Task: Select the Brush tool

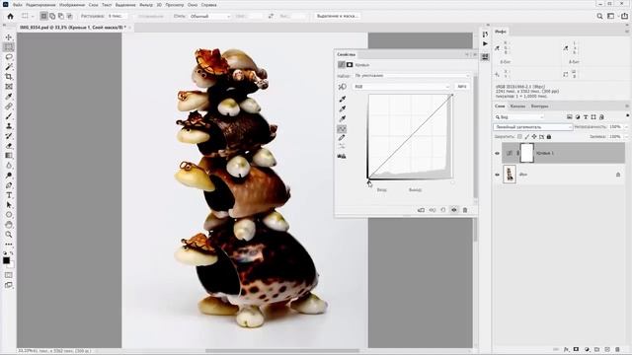Action: (9, 116)
